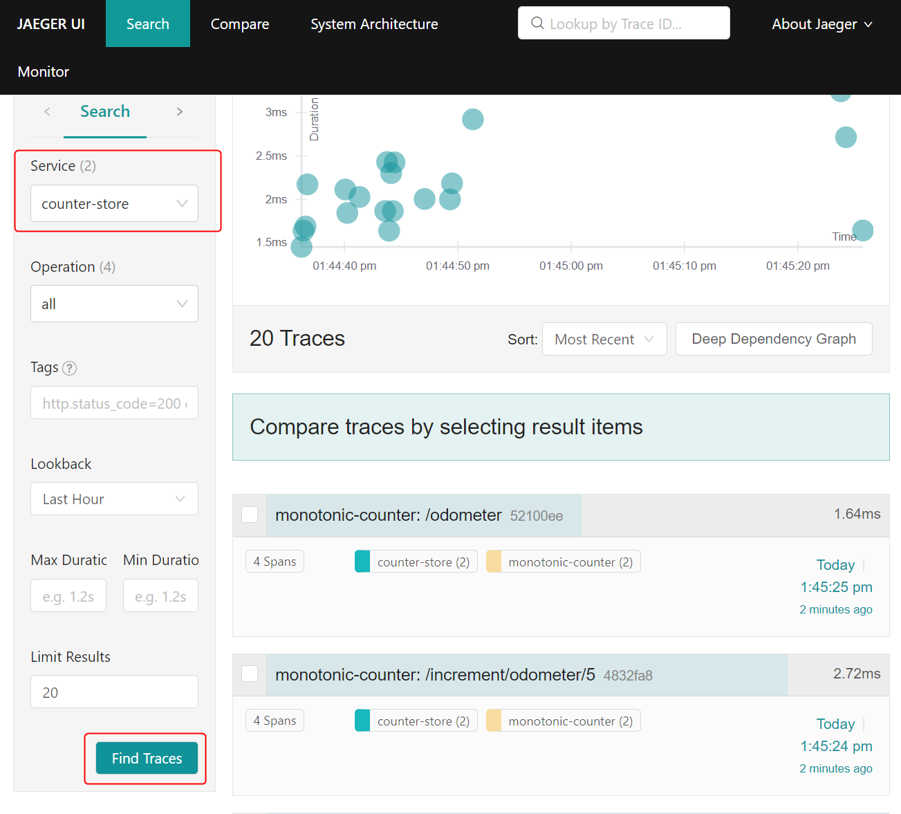Click the right arrow beside Search panel tab
This screenshot has width=901, height=814.
coord(180,111)
